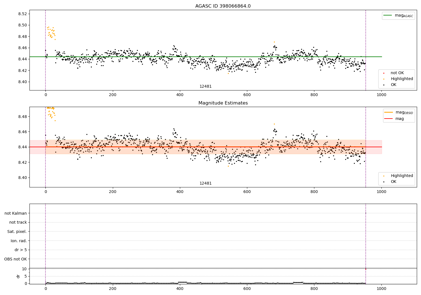Click the lone orange point near x 680, top plot
The image size is (421, 295).
[x=274, y=42]
